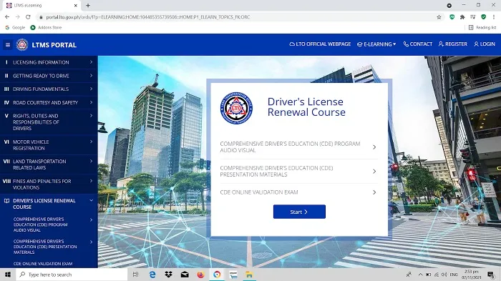Open the E-Learning dropdown menu

click(x=376, y=44)
